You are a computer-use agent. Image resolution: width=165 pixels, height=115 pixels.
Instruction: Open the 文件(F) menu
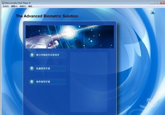(x=6, y=6)
